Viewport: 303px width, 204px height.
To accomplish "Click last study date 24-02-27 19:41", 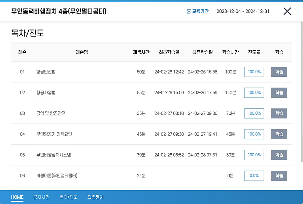I will pos(203,134).
